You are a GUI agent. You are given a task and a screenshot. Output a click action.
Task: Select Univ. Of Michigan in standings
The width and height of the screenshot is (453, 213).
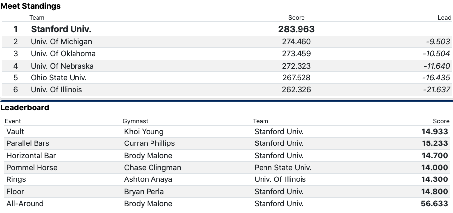(61, 42)
